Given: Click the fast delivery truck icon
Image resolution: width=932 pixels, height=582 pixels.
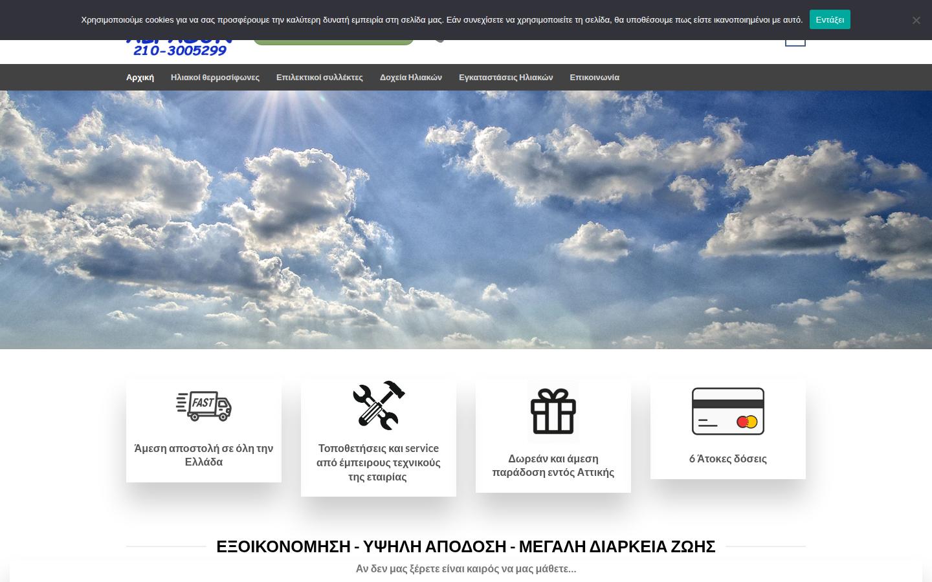Looking at the screenshot, I should tap(204, 407).
